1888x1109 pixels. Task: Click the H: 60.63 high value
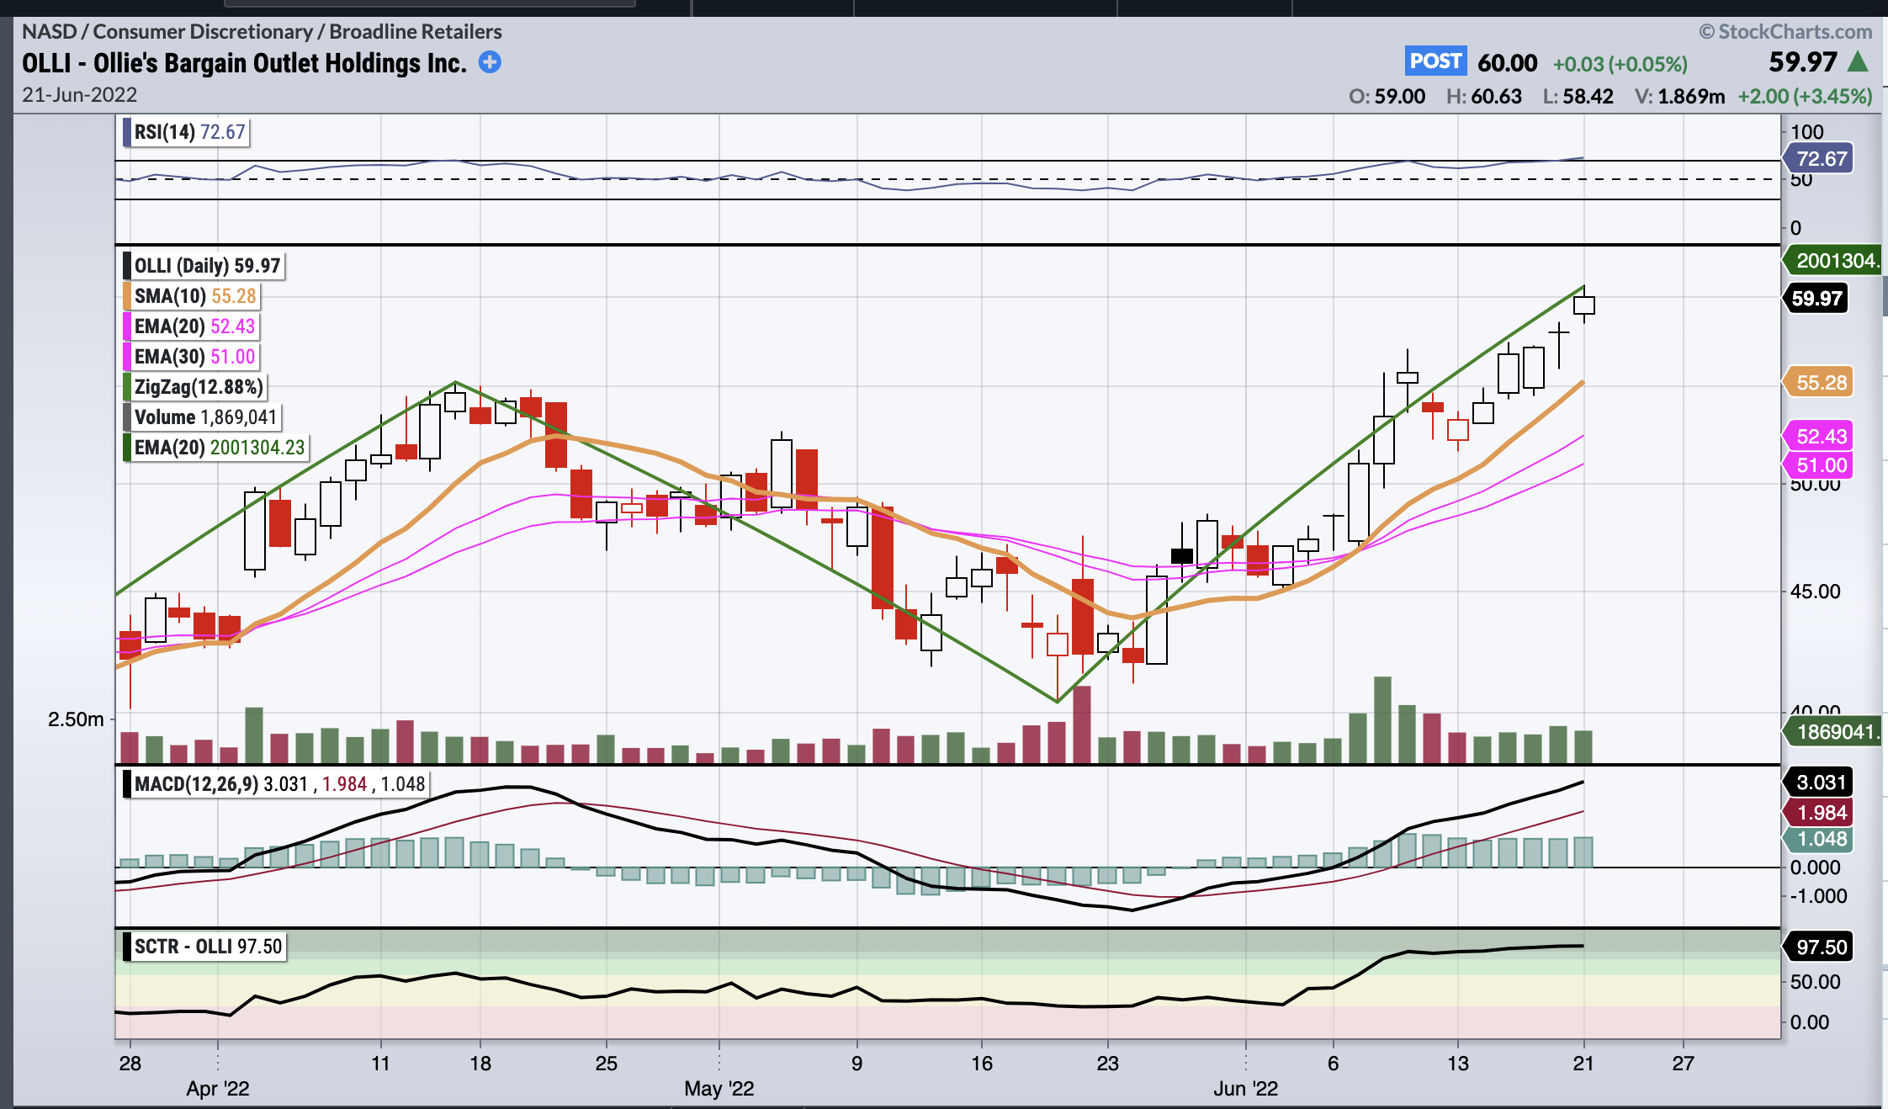(x=1484, y=96)
